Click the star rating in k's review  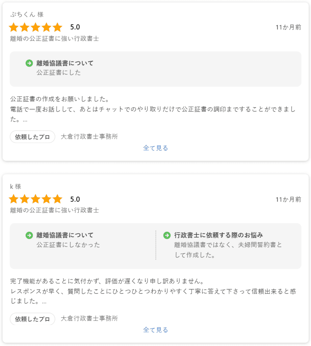coord(35,199)
